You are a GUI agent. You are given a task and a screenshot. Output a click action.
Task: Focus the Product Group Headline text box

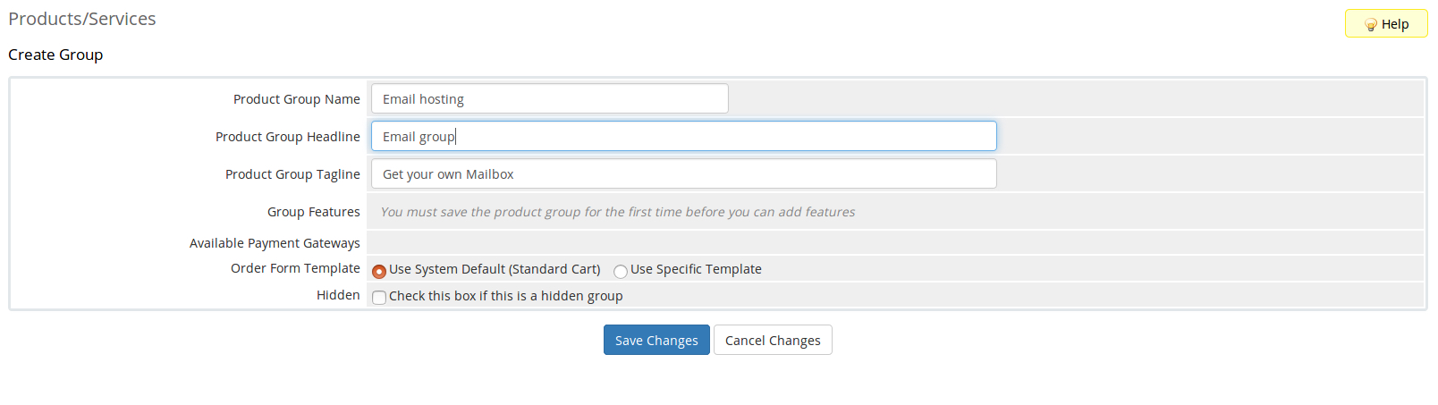coord(683,137)
